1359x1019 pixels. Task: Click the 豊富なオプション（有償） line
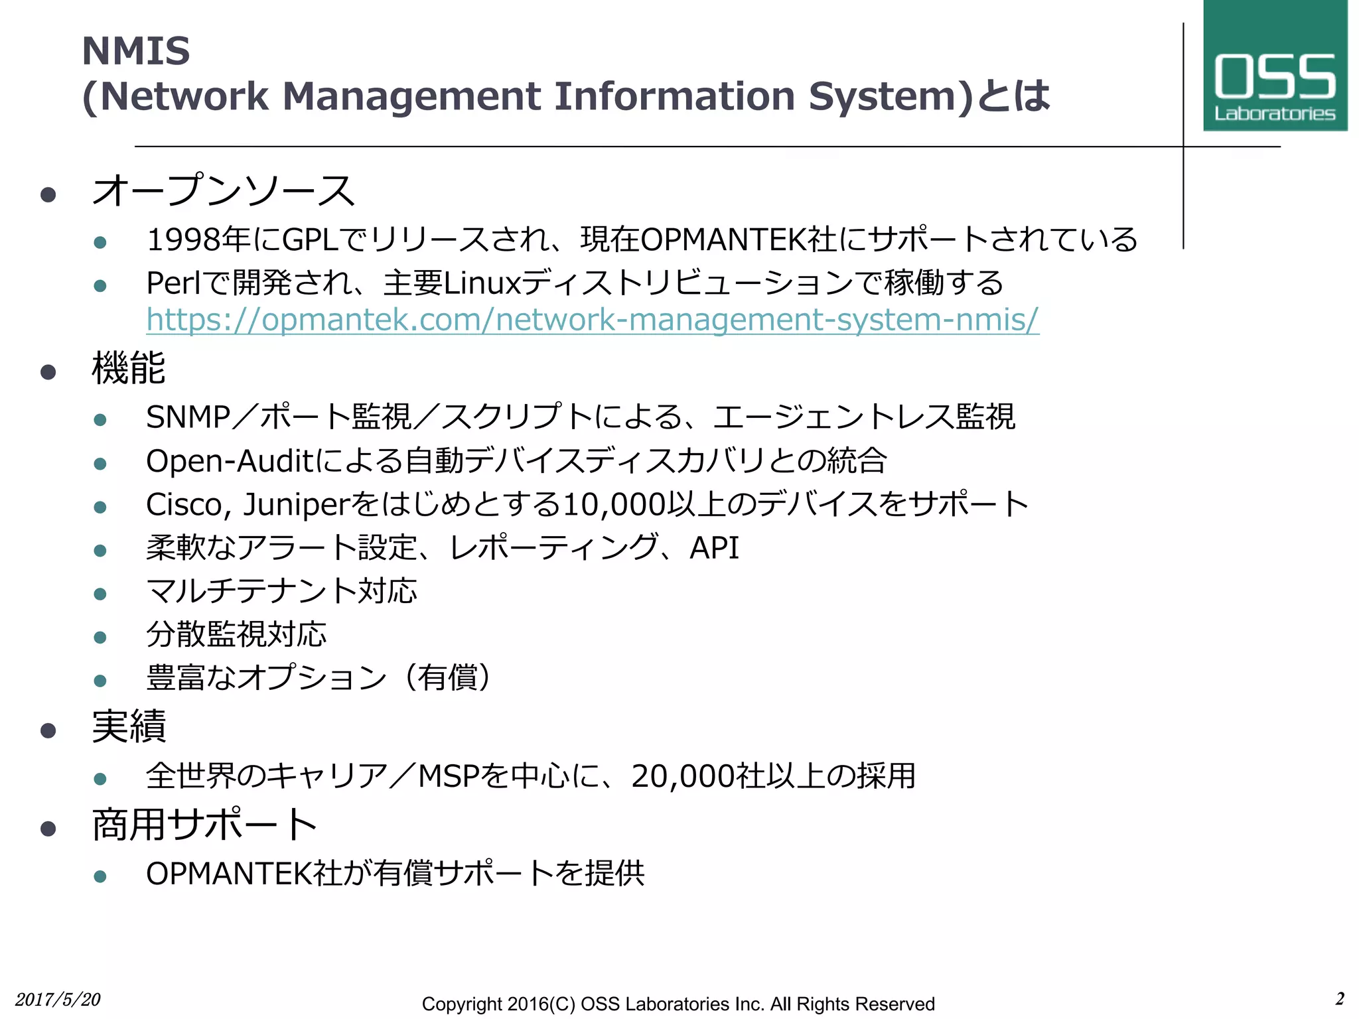tap(319, 678)
